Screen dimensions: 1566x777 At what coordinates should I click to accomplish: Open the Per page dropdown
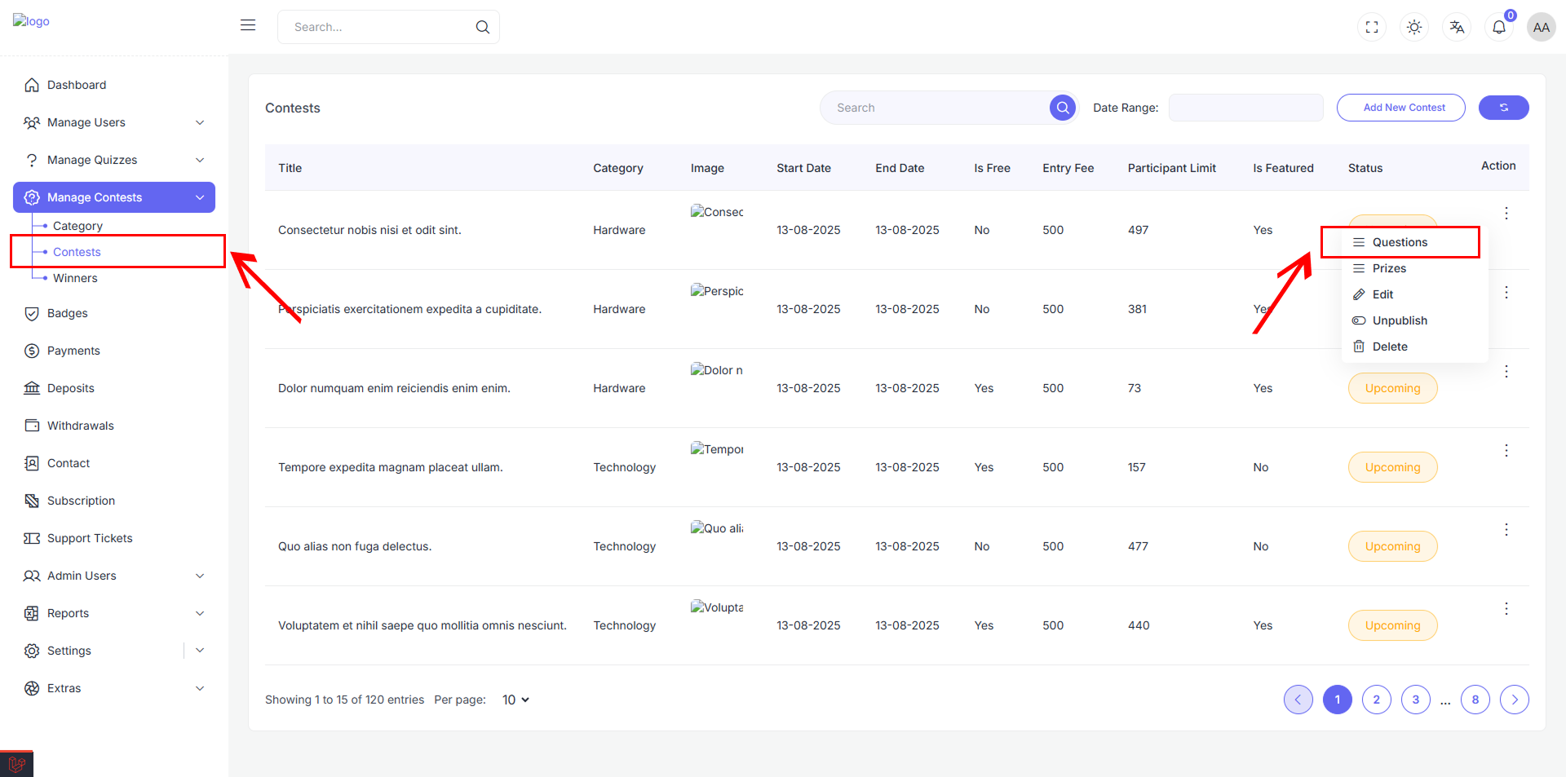(515, 700)
